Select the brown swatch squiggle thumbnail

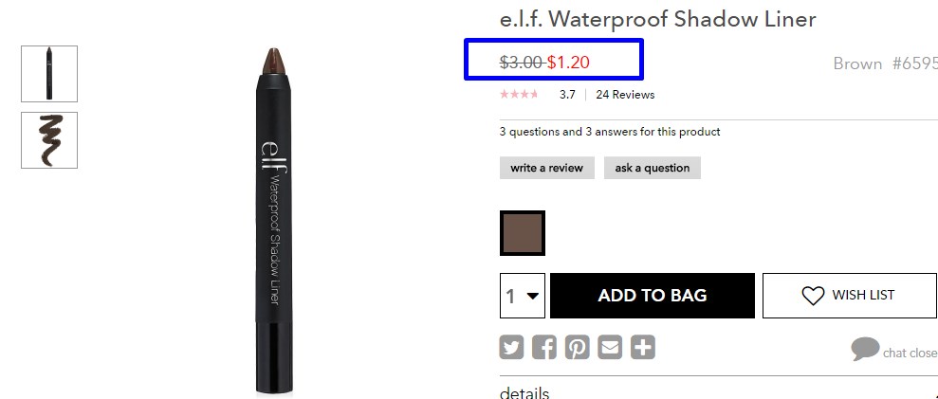click(49, 140)
